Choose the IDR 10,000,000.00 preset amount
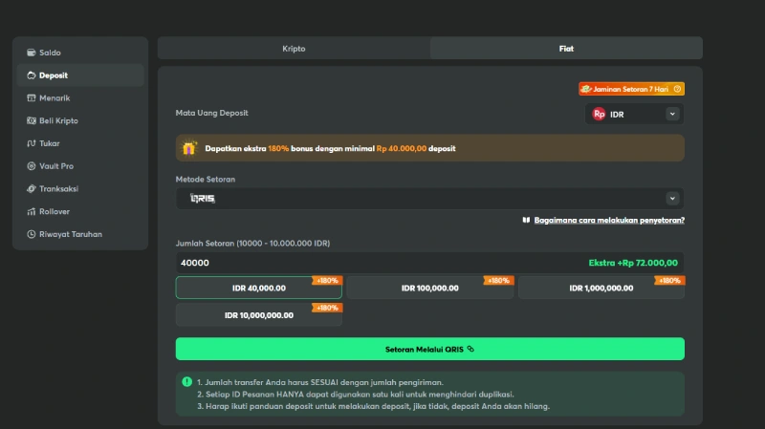 click(258, 315)
